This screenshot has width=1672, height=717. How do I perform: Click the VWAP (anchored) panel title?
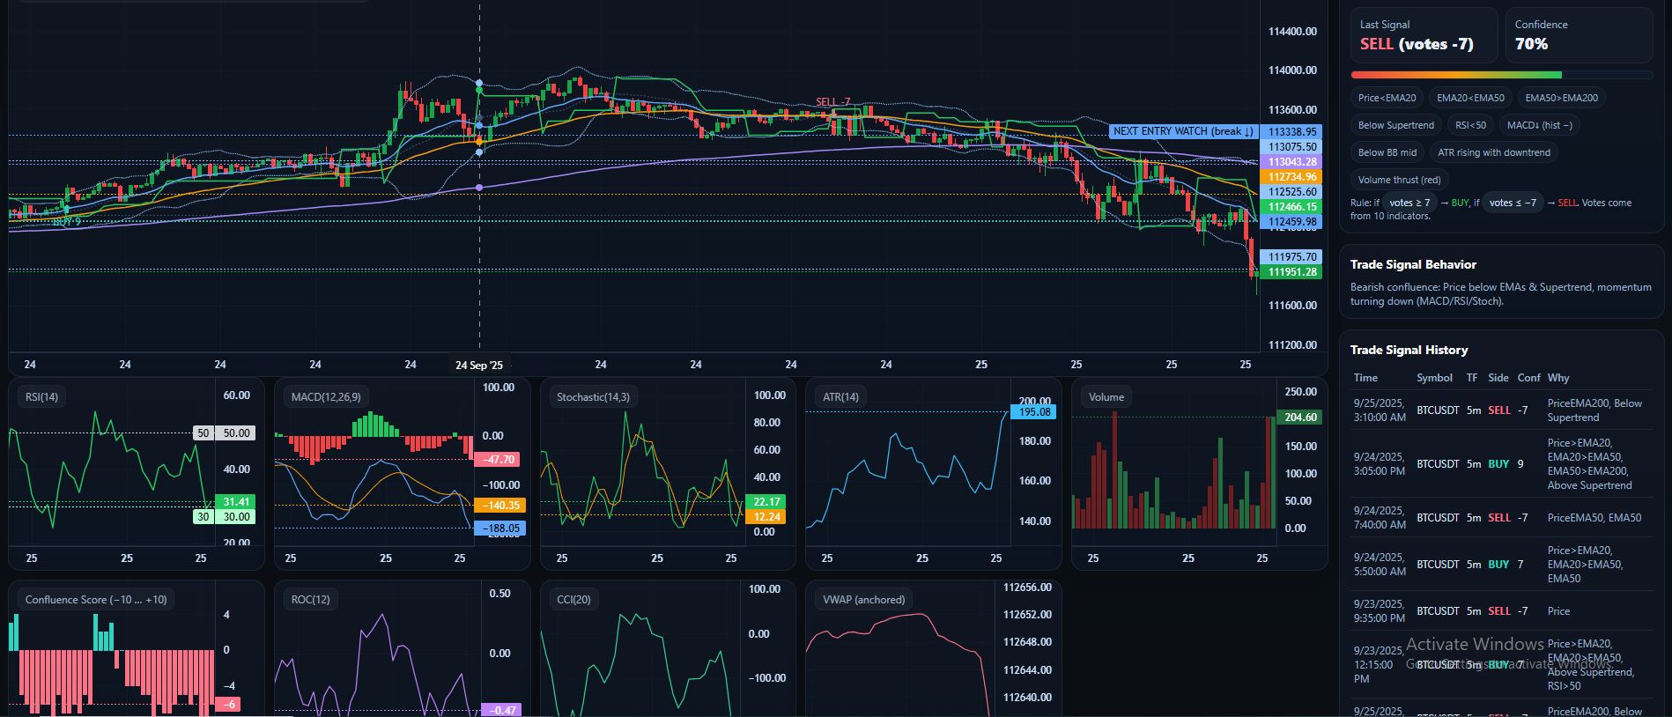coord(863,600)
